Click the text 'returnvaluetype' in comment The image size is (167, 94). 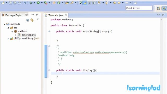pos(83,52)
